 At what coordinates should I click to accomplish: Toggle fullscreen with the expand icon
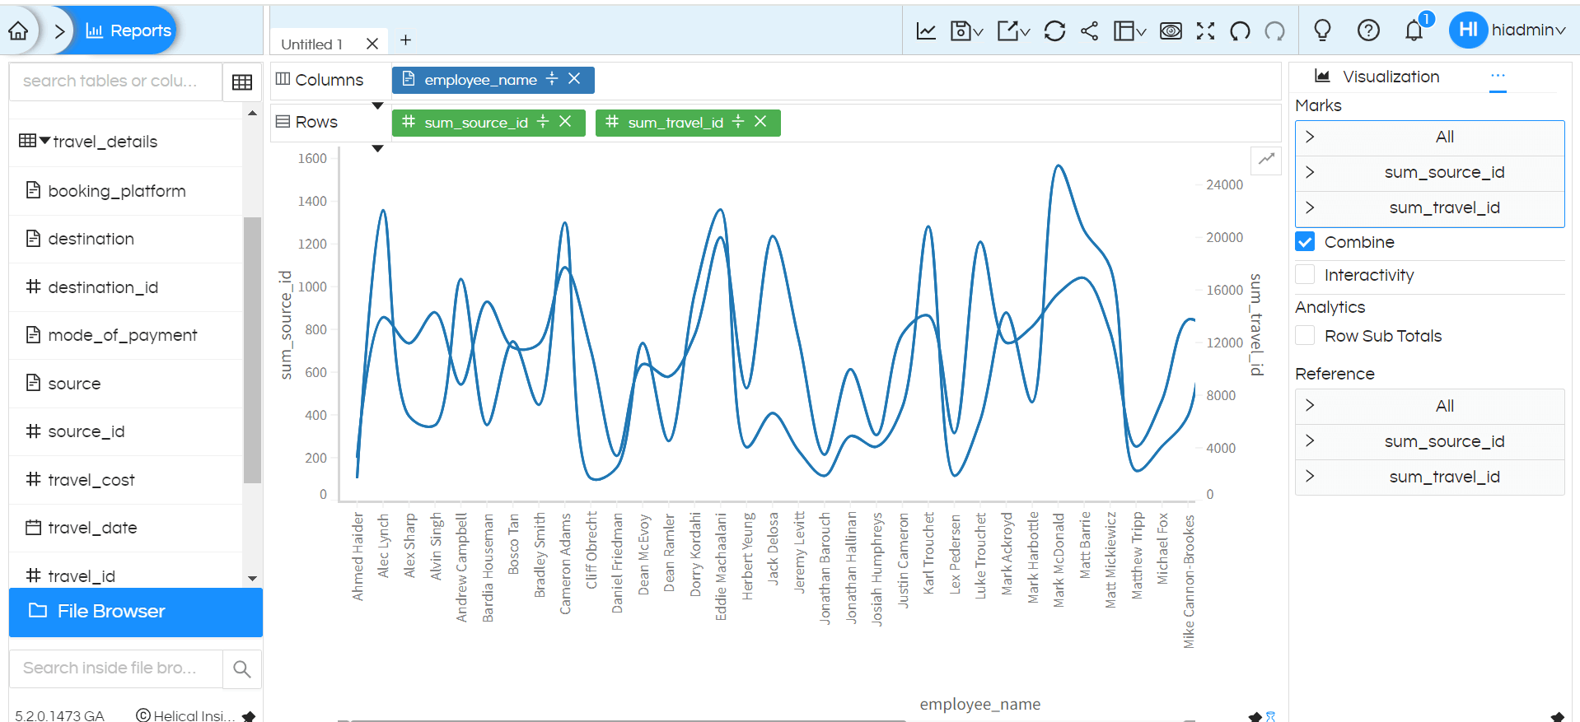pos(1205,31)
